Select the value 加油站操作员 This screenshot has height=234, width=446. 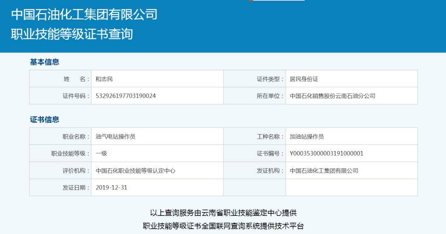point(307,137)
